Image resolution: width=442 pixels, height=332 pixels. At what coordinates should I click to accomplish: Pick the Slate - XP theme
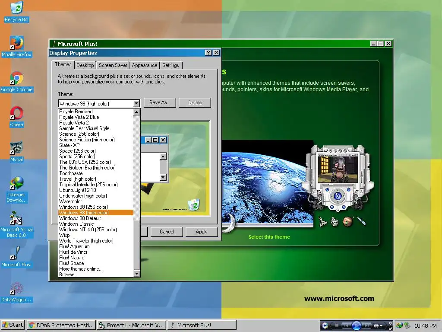(96, 145)
